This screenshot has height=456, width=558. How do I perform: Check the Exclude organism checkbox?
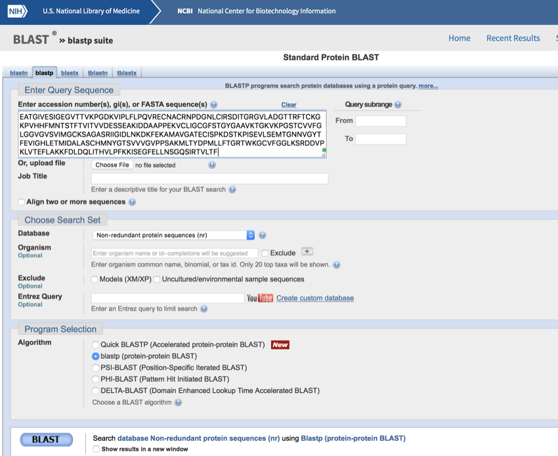coord(265,253)
